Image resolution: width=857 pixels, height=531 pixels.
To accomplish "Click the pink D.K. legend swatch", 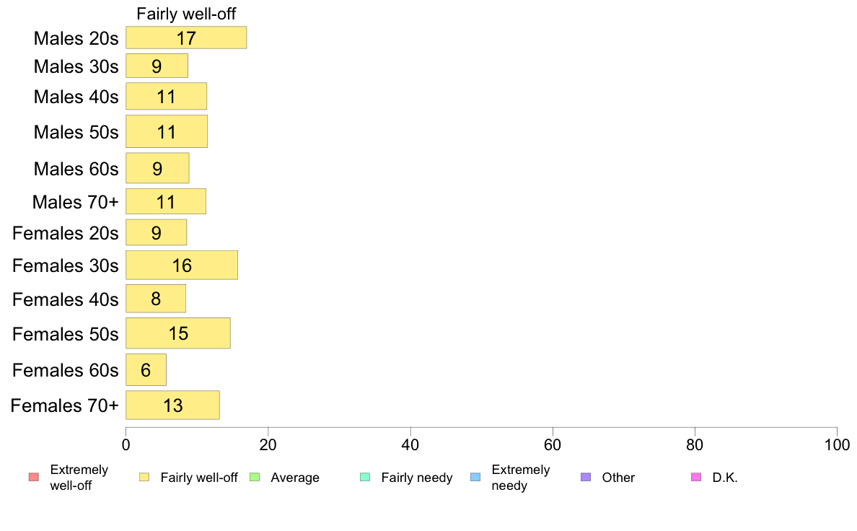I will point(695,477).
